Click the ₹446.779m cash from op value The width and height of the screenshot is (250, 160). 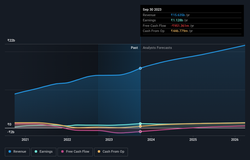[179, 31]
